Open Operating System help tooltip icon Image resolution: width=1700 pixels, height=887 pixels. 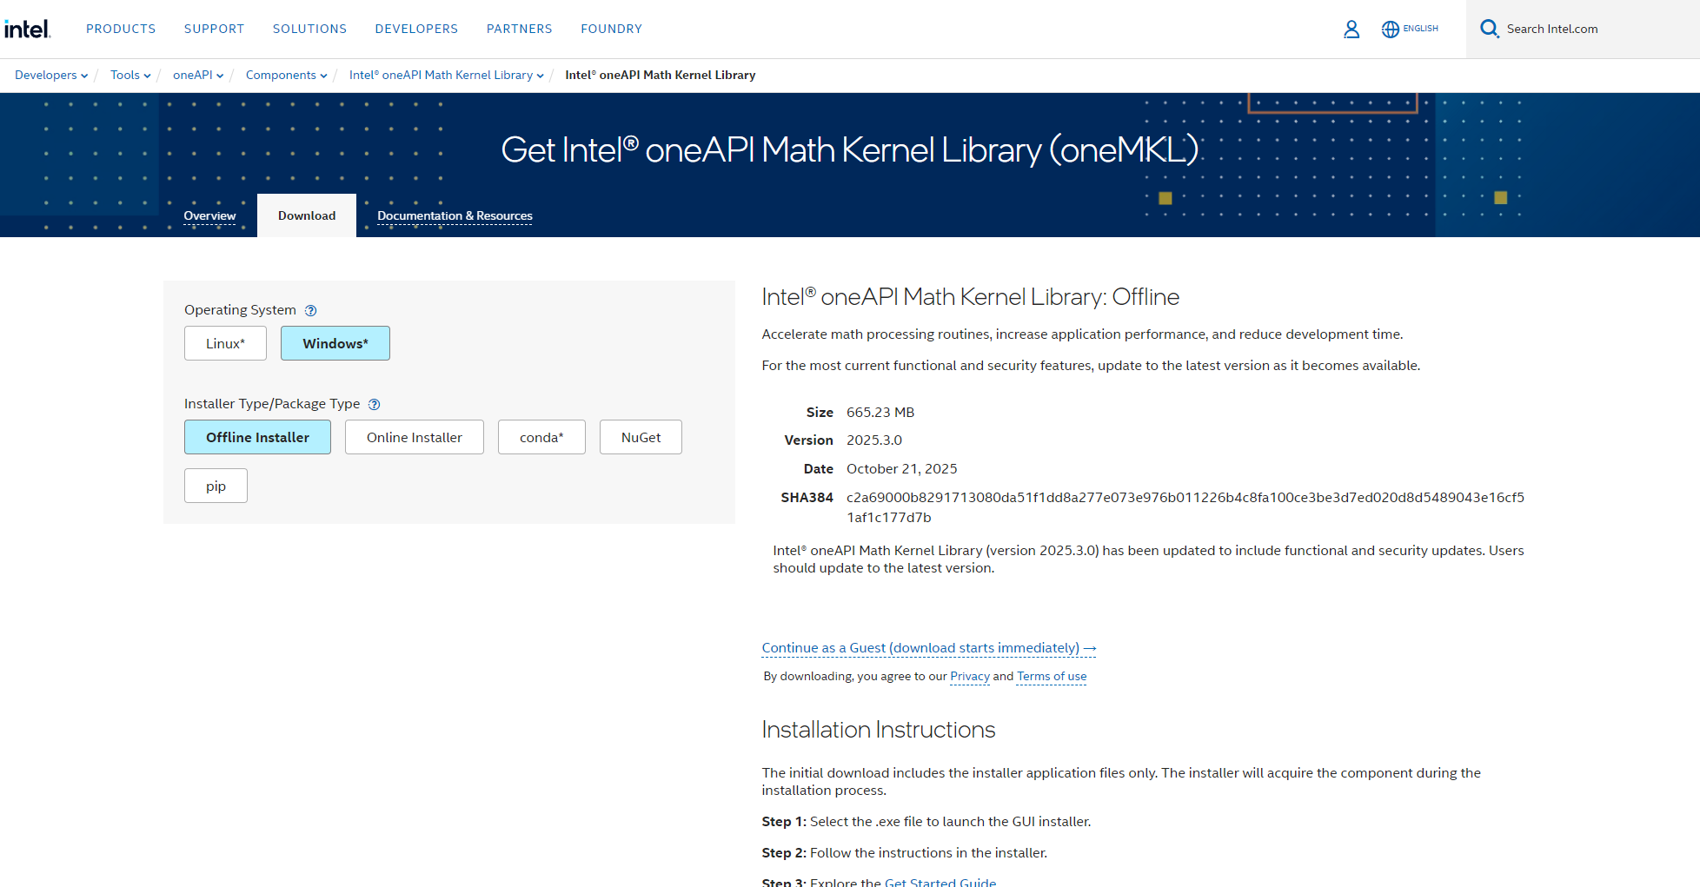(310, 311)
